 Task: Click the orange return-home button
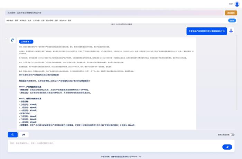point(231,13)
